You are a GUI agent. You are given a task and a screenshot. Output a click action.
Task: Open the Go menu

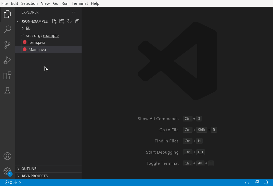click(x=55, y=3)
